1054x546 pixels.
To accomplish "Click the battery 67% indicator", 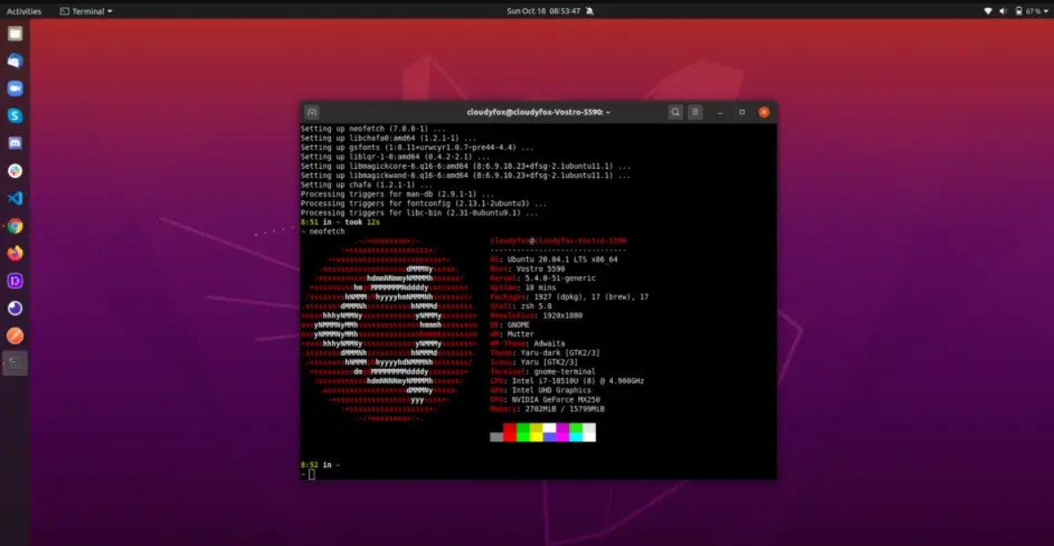I will click(x=1027, y=11).
